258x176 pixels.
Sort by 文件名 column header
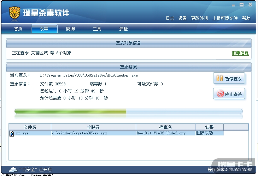(30, 127)
